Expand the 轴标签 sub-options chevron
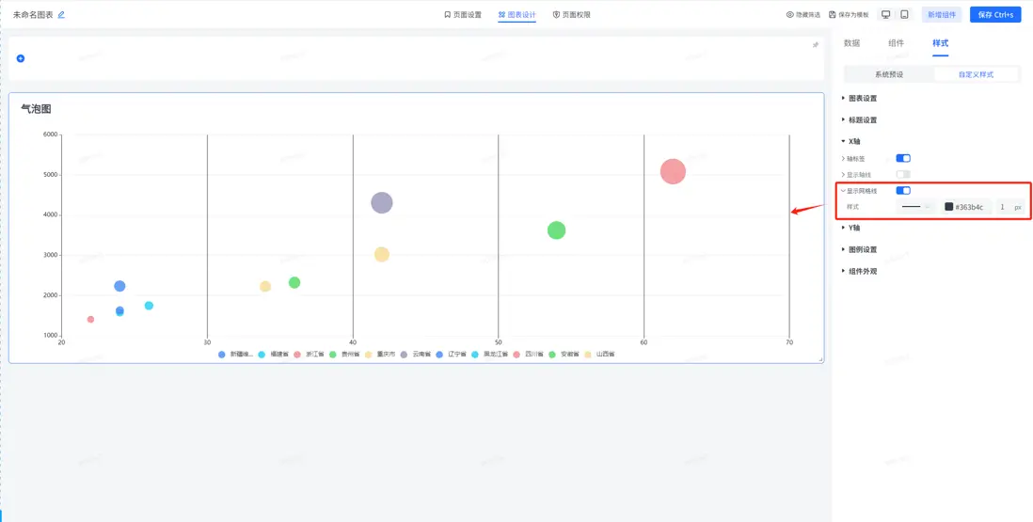1033x522 pixels. [843, 159]
